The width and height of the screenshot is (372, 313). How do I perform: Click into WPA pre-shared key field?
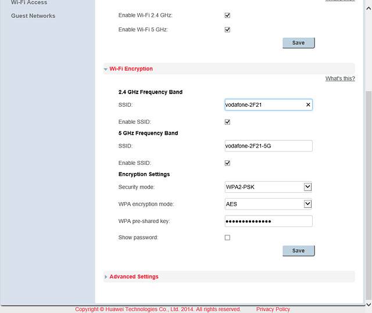[x=269, y=221]
